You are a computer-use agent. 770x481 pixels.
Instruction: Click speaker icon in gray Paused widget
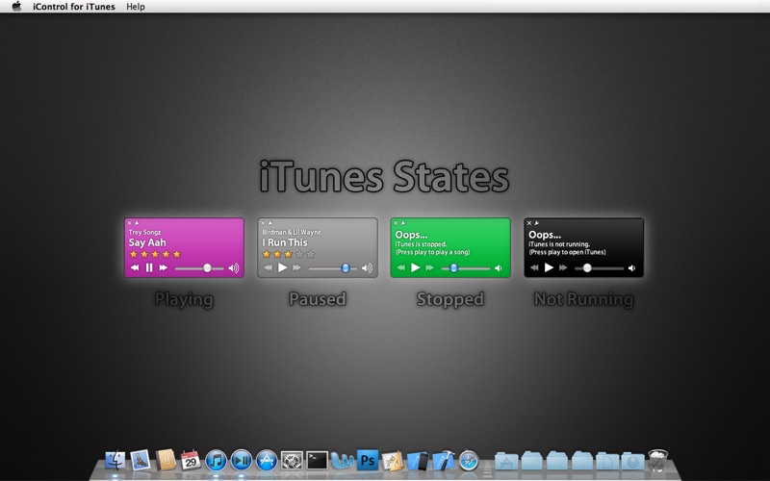tap(367, 268)
